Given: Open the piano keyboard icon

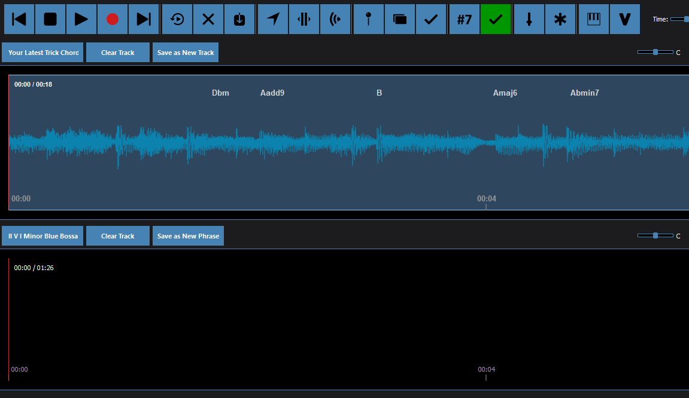Looking at the screenshot, I should 594,19.
